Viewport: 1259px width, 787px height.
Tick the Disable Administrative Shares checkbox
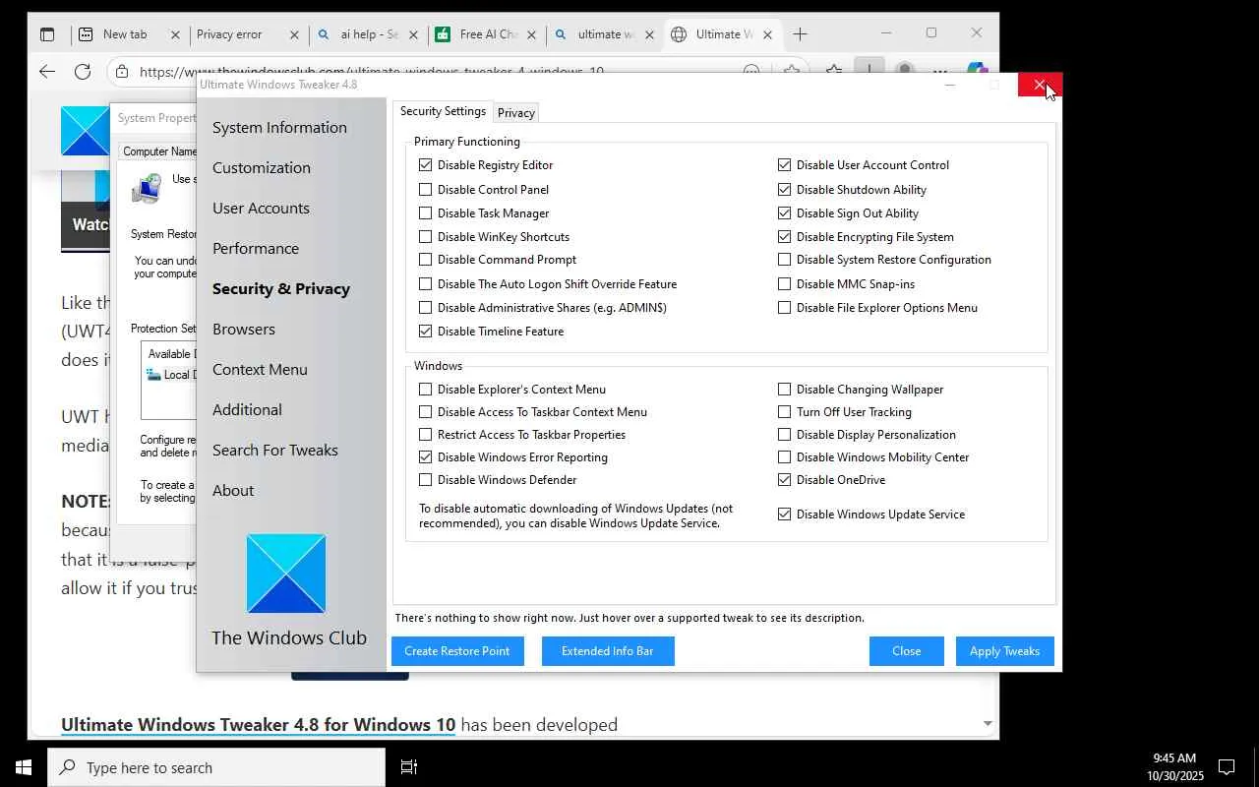(425, 308)
